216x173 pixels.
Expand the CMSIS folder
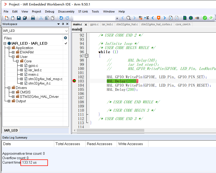coord(13,92)
